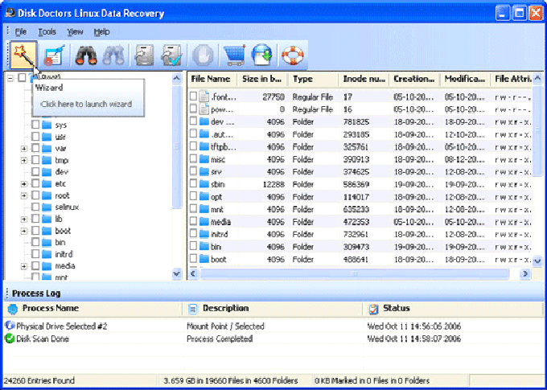
Task: Expand the media folder in tree
Action: tap(23, 266)
